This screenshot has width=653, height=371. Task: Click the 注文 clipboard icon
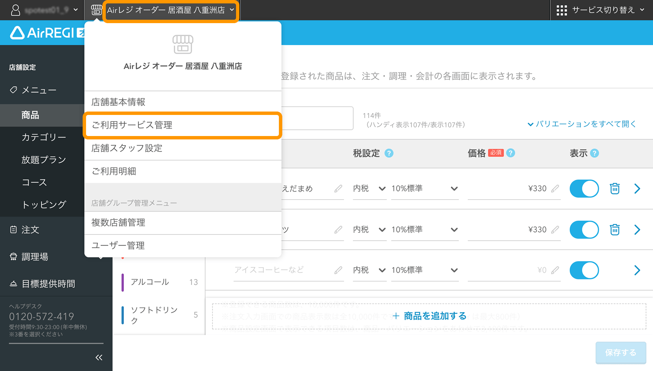coord(13,230)
